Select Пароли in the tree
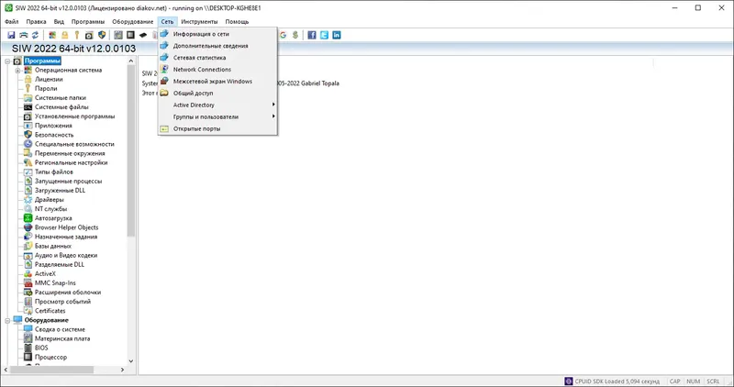The image size is (734, 387). (46, 88)
